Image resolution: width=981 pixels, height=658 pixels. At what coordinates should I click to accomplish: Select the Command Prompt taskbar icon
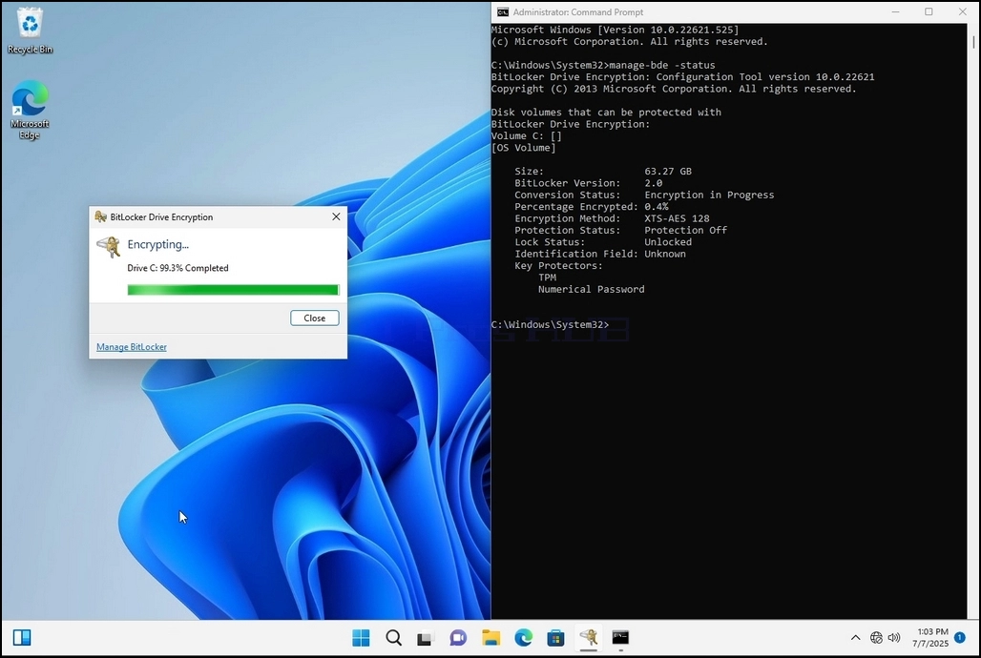coord(620,637)
